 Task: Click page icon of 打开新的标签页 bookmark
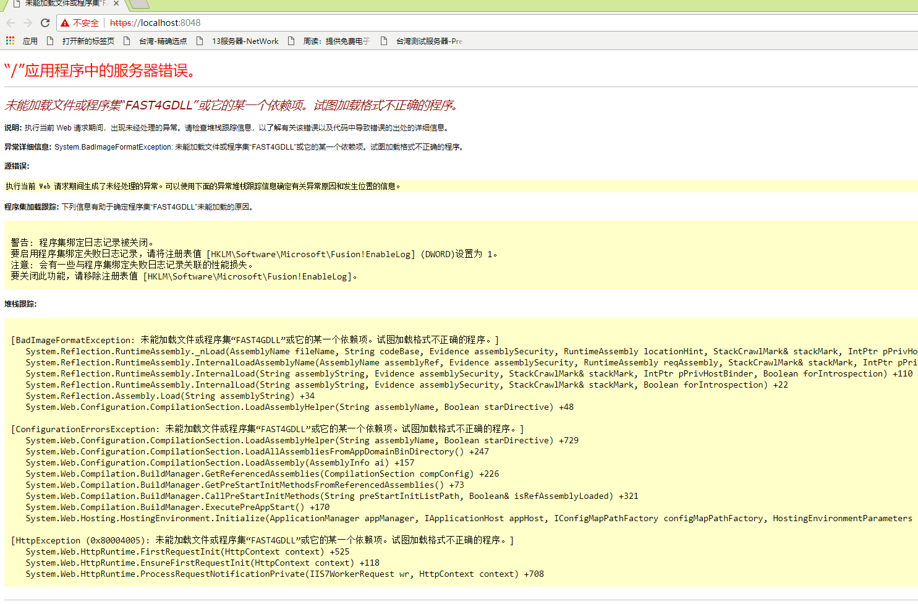tap(50, 41)
